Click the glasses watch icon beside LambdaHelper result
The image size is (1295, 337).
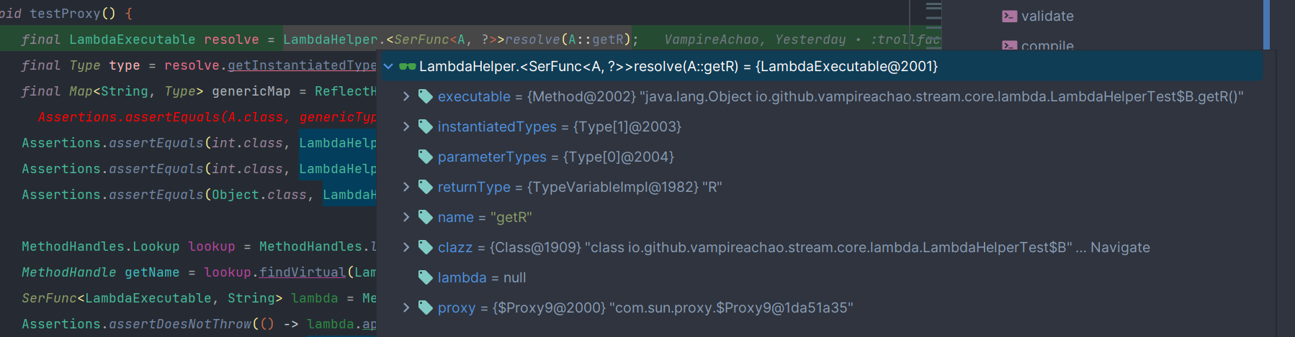[407, 67]
